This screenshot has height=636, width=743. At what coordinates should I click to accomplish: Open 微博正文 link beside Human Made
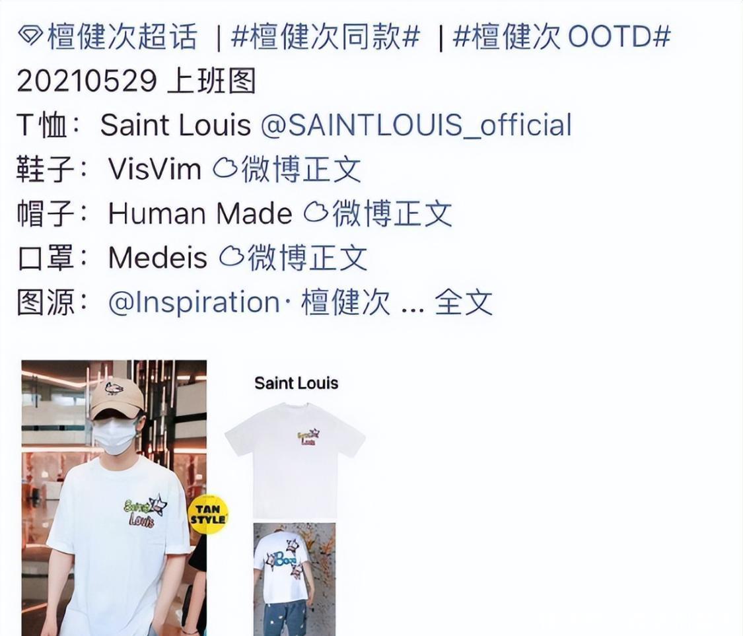(x=392, y=213)
